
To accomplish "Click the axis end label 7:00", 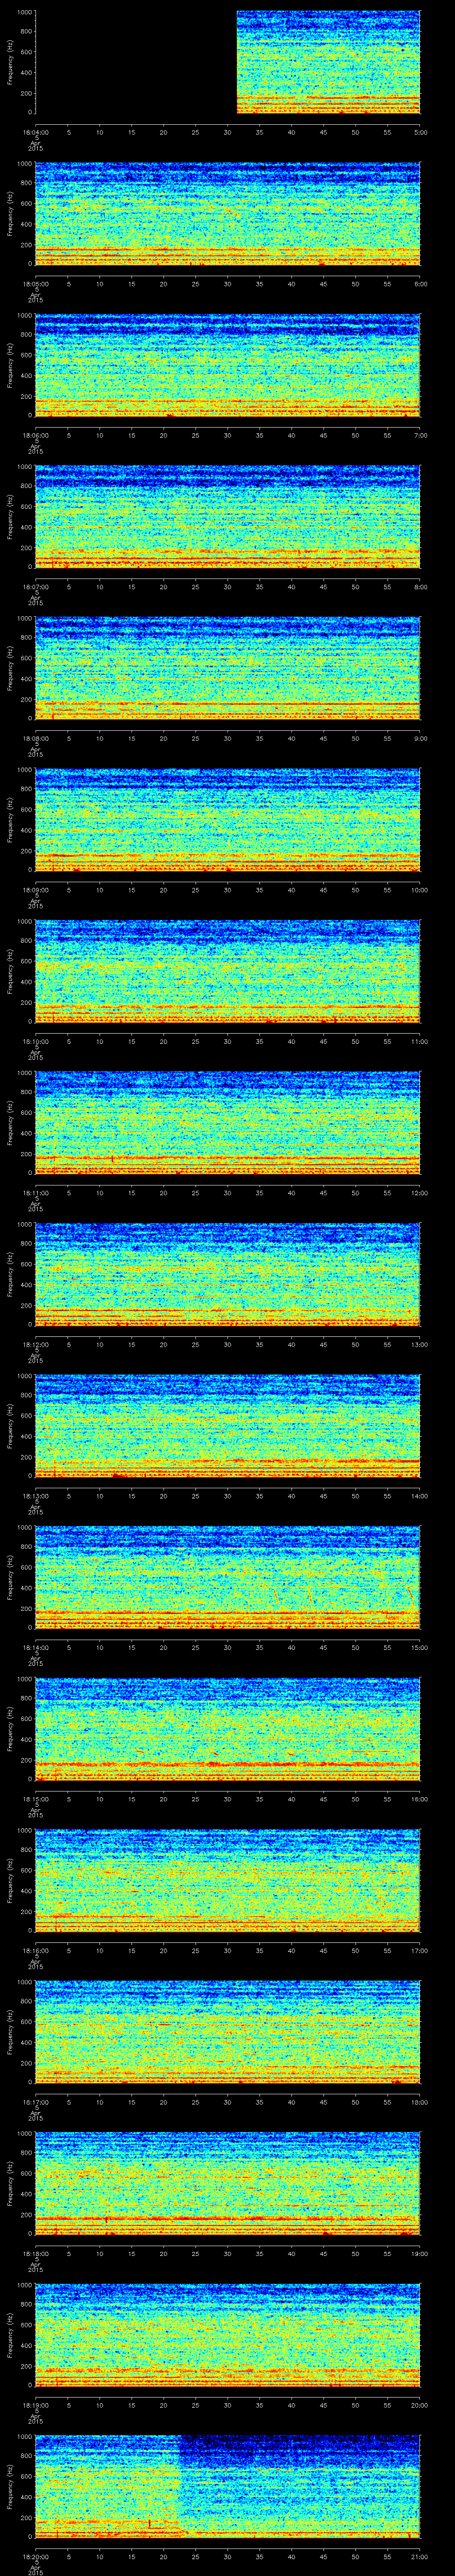I will pyautogui.click(x=420, y=435).
